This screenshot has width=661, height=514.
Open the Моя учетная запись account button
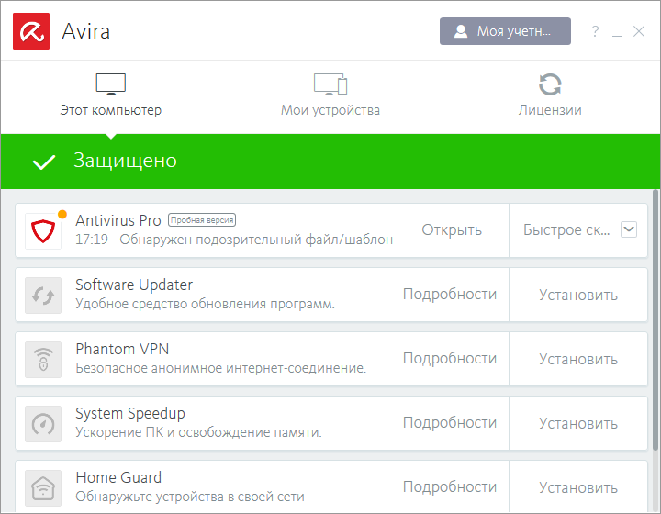click(x=505, y=31)
